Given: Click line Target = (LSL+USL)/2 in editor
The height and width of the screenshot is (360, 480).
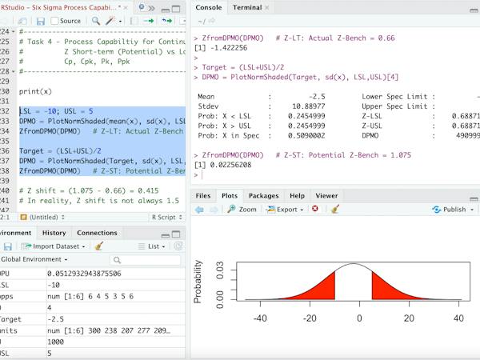Looking at the screenshot, I should point(60,151).
